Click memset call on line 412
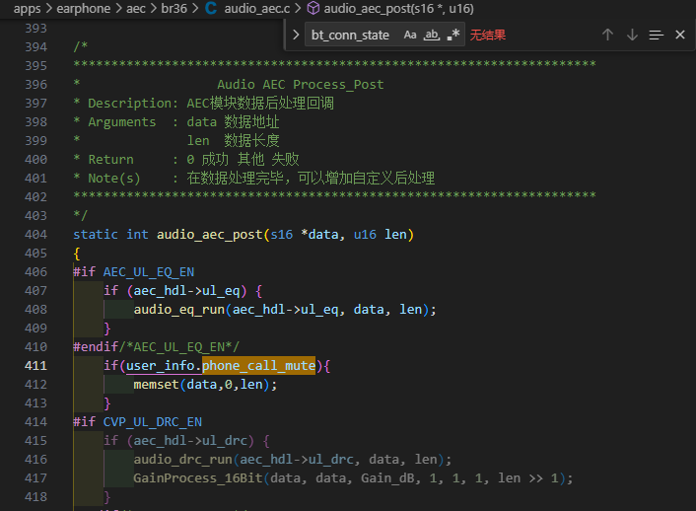Viewport: 696px width, 511px height. (156, 385)
